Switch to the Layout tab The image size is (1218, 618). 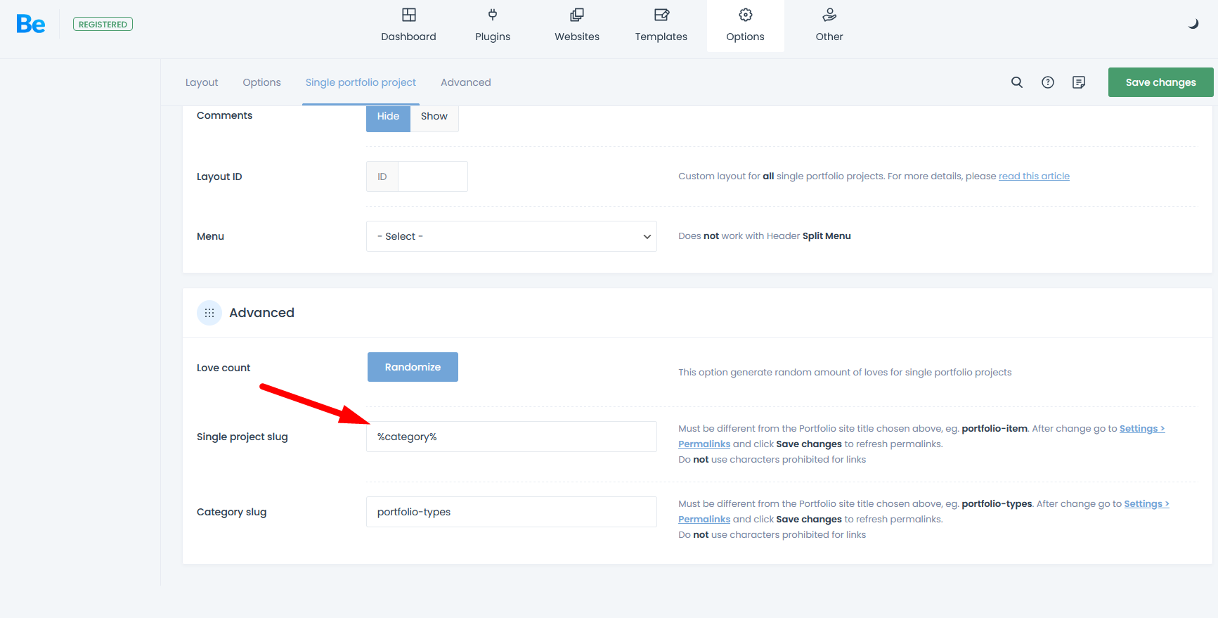click(202, 82)
